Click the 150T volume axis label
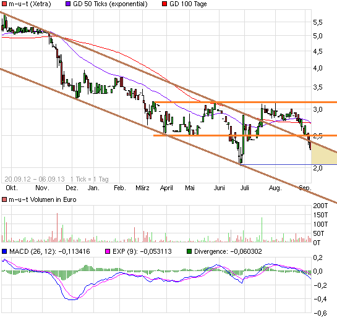The image size is (337, 318). (x=320, y=215)
